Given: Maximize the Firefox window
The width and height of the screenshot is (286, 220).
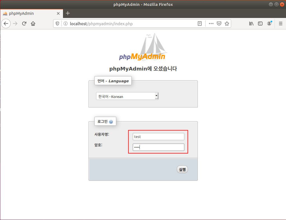Looking at the screenshot, I should 276,4.
